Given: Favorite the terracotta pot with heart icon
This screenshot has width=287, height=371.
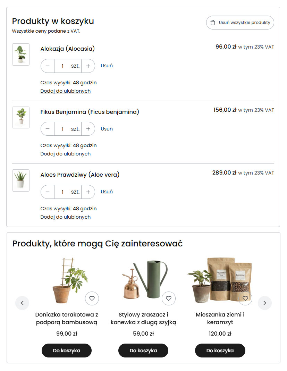Looking at the screenshot, I should [92, 298].
